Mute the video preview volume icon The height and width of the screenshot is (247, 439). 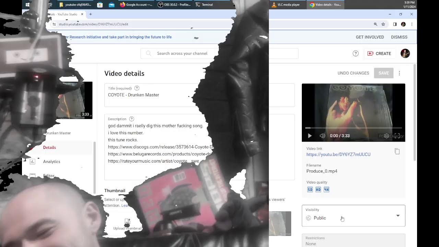[x=322, y=136]
